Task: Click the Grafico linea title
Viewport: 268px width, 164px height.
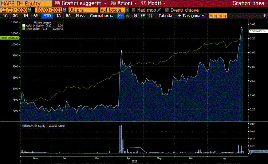Action: click(x=248, y=3)
